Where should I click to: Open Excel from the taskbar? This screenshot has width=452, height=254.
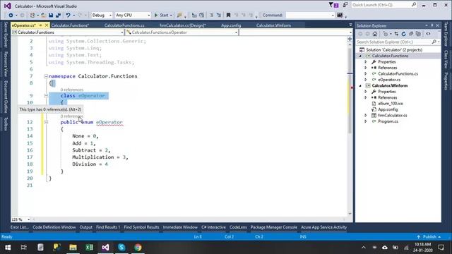[x=89, y=248]
